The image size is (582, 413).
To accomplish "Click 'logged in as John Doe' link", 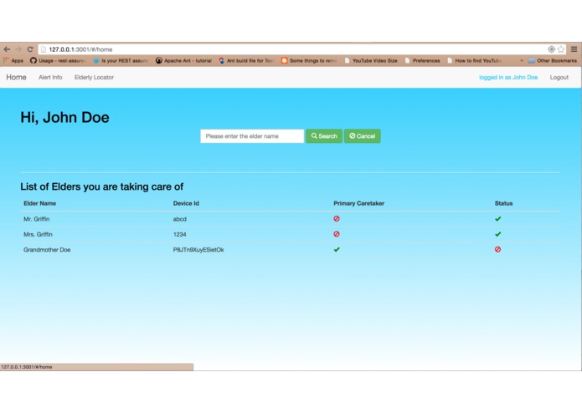I will click(508, 77).
